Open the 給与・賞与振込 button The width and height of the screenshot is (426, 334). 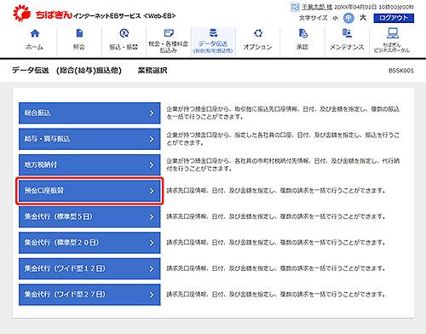(x=89, y=139)
